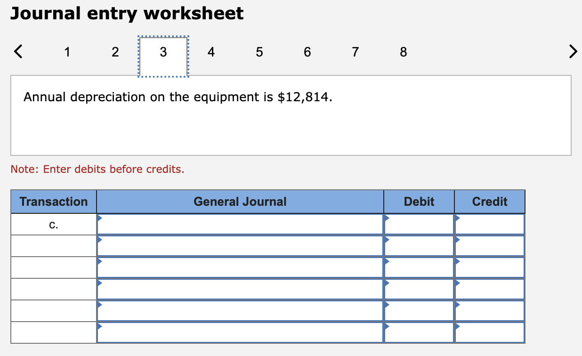582x356 pixels.
Task: Open journal entry tab 7
Action: click(x=355, y=52)
